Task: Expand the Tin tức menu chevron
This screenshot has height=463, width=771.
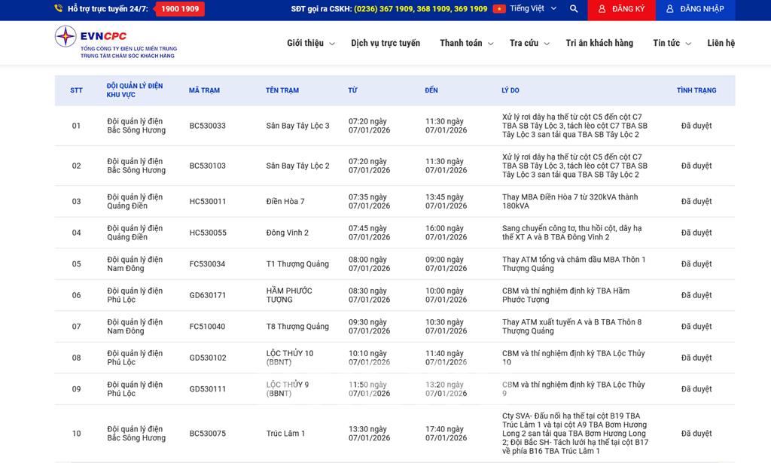Action: click(688, 44)
